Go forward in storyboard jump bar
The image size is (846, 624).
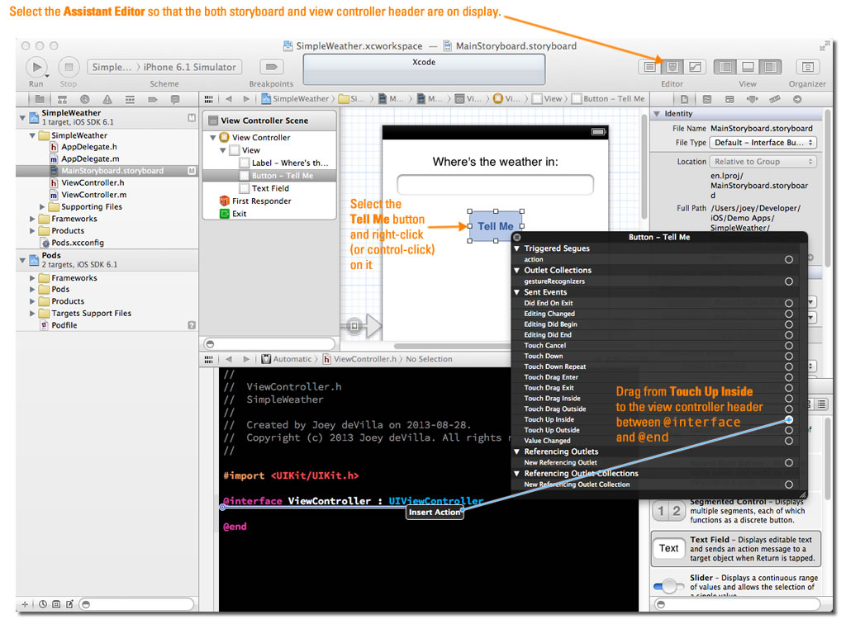click(246, 99)
